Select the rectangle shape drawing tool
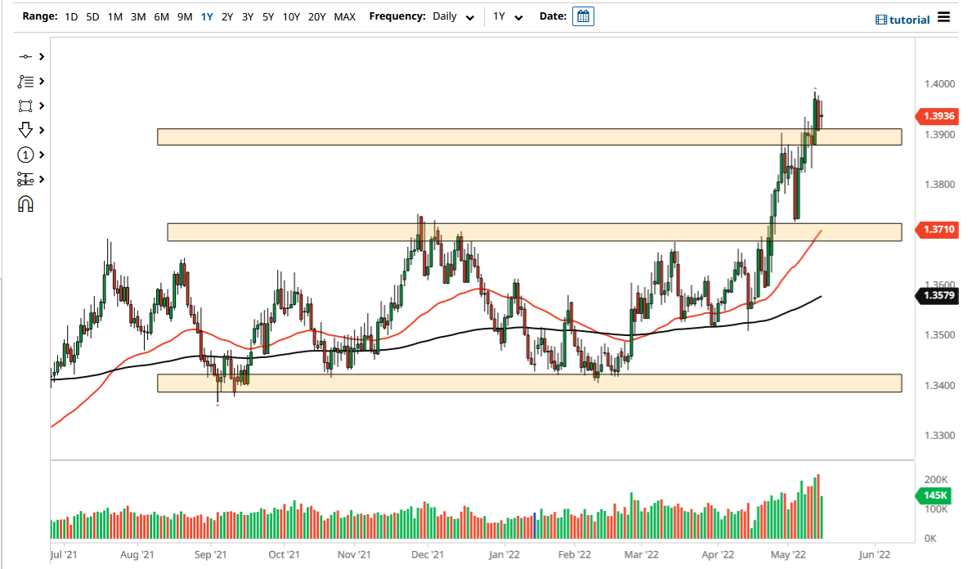 pos(25,105)
